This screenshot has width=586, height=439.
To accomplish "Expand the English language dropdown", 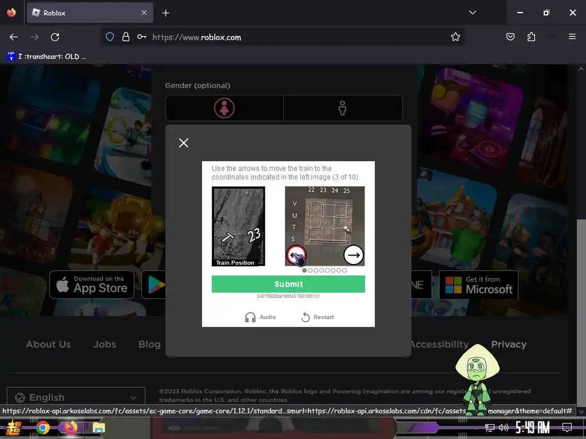I will (76, 397).
